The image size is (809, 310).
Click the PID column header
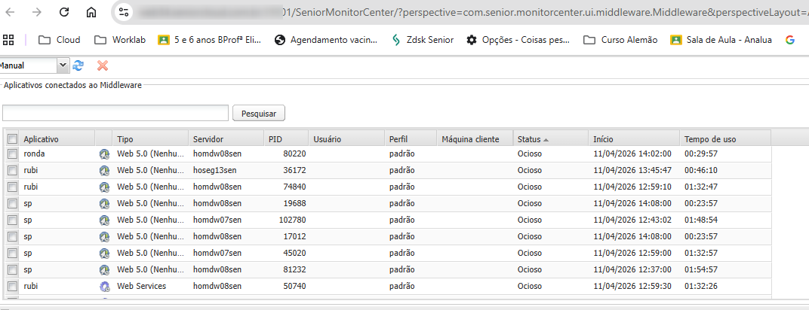(275, 139)
